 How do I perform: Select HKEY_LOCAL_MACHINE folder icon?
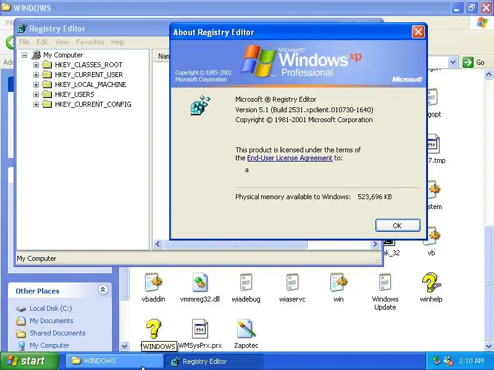point(48,84)
